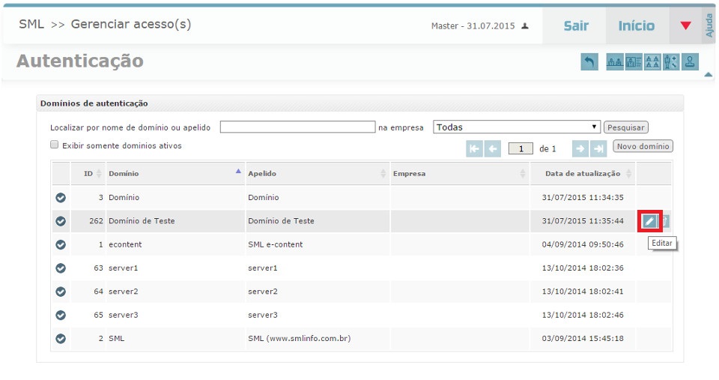Open the four-people group icon in toolbar

(652, 62)
